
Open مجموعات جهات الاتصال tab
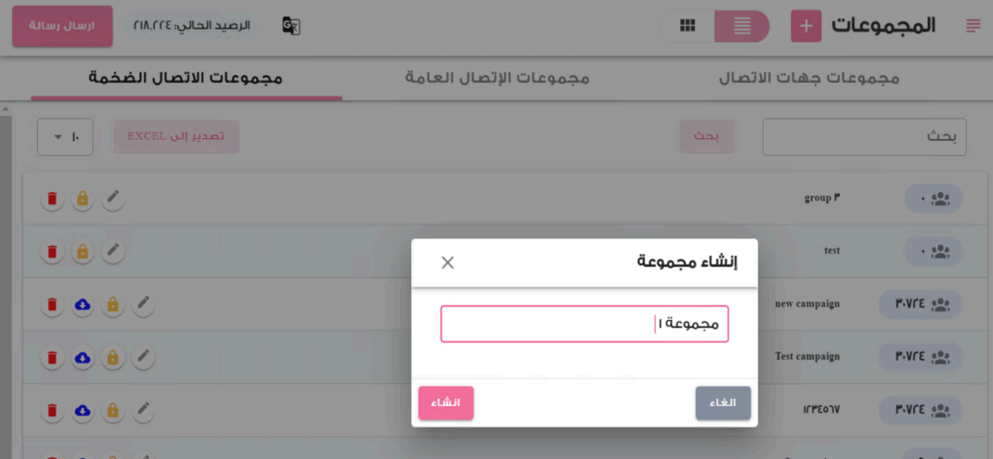coord(808,79)
